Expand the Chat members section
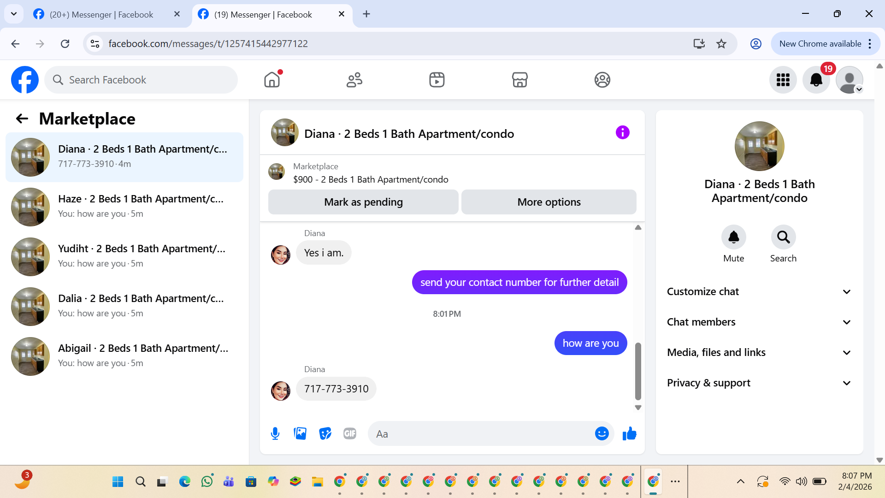 click(x=759, y=322)
